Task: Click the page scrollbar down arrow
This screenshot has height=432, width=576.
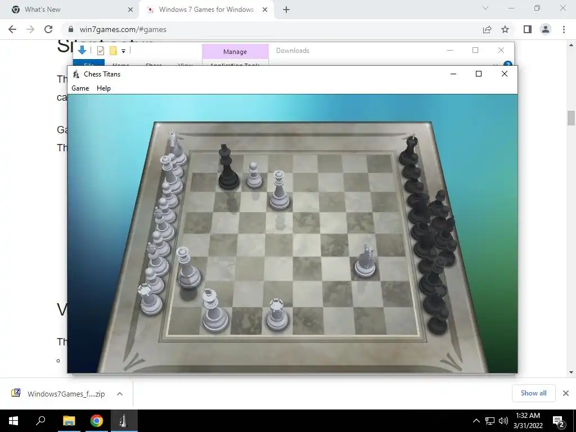Action: point(571,372)
